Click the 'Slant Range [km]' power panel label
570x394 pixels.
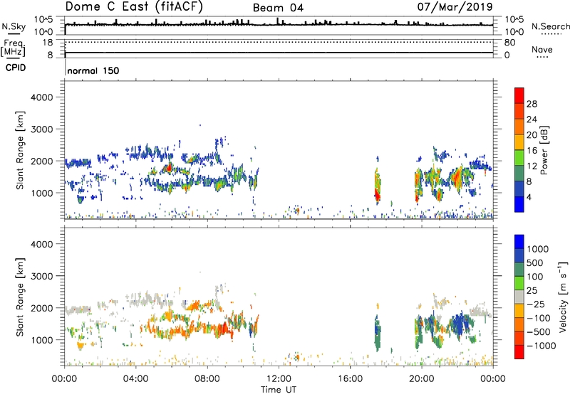(x=20, y=150)
